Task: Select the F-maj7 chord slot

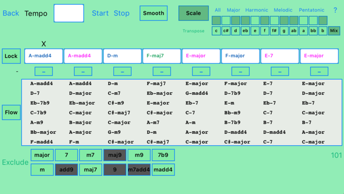Action: click(162, 56)
